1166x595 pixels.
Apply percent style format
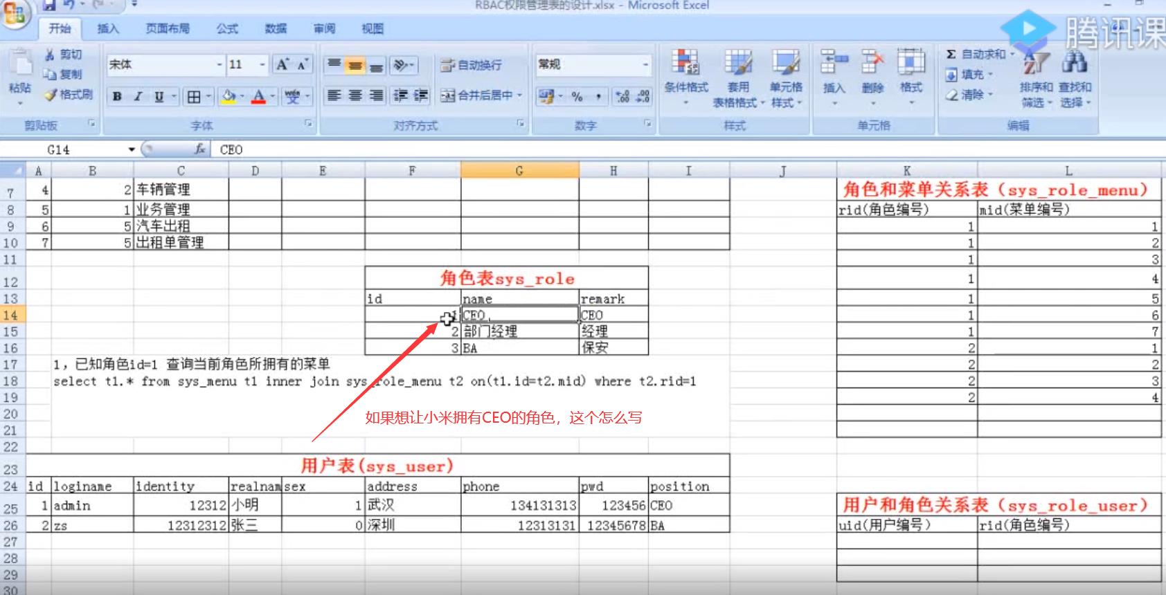click(x=577, y=97)
